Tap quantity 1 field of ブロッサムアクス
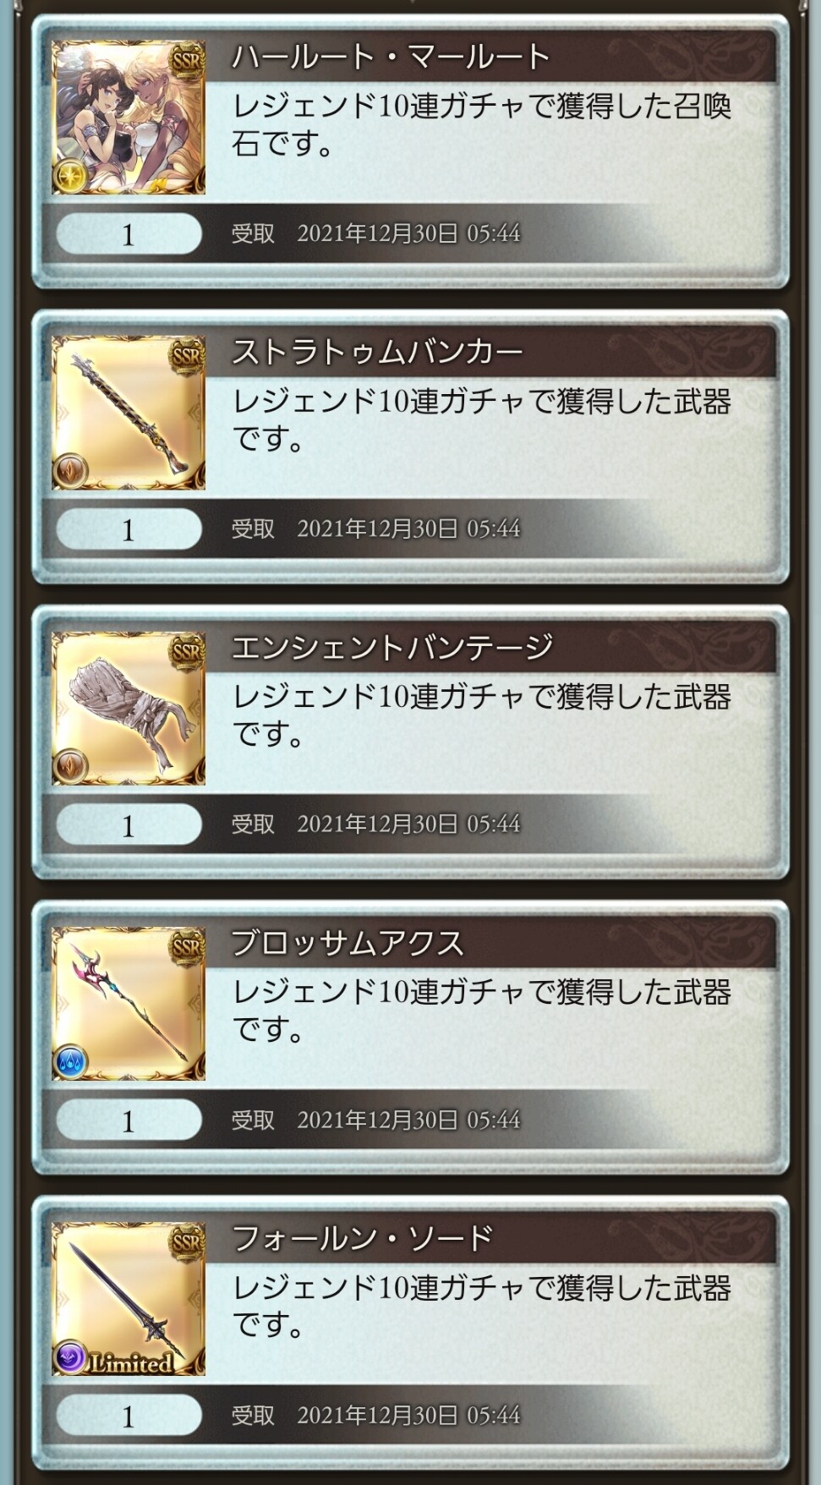This screenshot has height=1485, width=821. pos(129,1120)
